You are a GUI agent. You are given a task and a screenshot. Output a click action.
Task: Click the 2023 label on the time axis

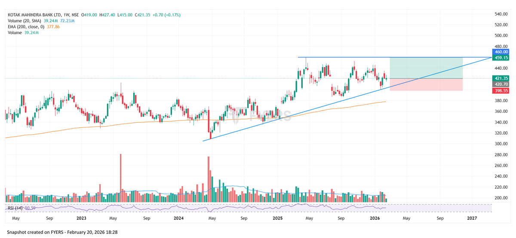82,218
